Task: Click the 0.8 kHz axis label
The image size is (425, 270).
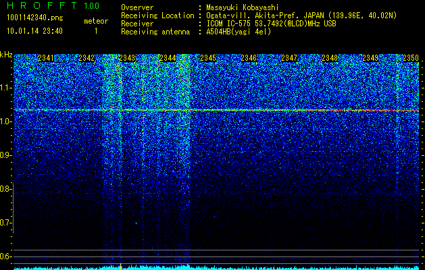Action: click(5, 189)
